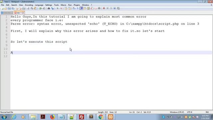The image size is (213, 120).
Task: Close the new 1 tab with its X
Action: point(23,13)
